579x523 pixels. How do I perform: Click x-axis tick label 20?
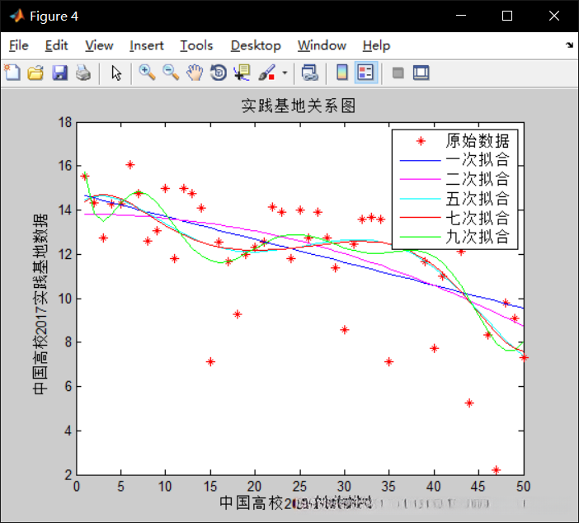(254, 487)
